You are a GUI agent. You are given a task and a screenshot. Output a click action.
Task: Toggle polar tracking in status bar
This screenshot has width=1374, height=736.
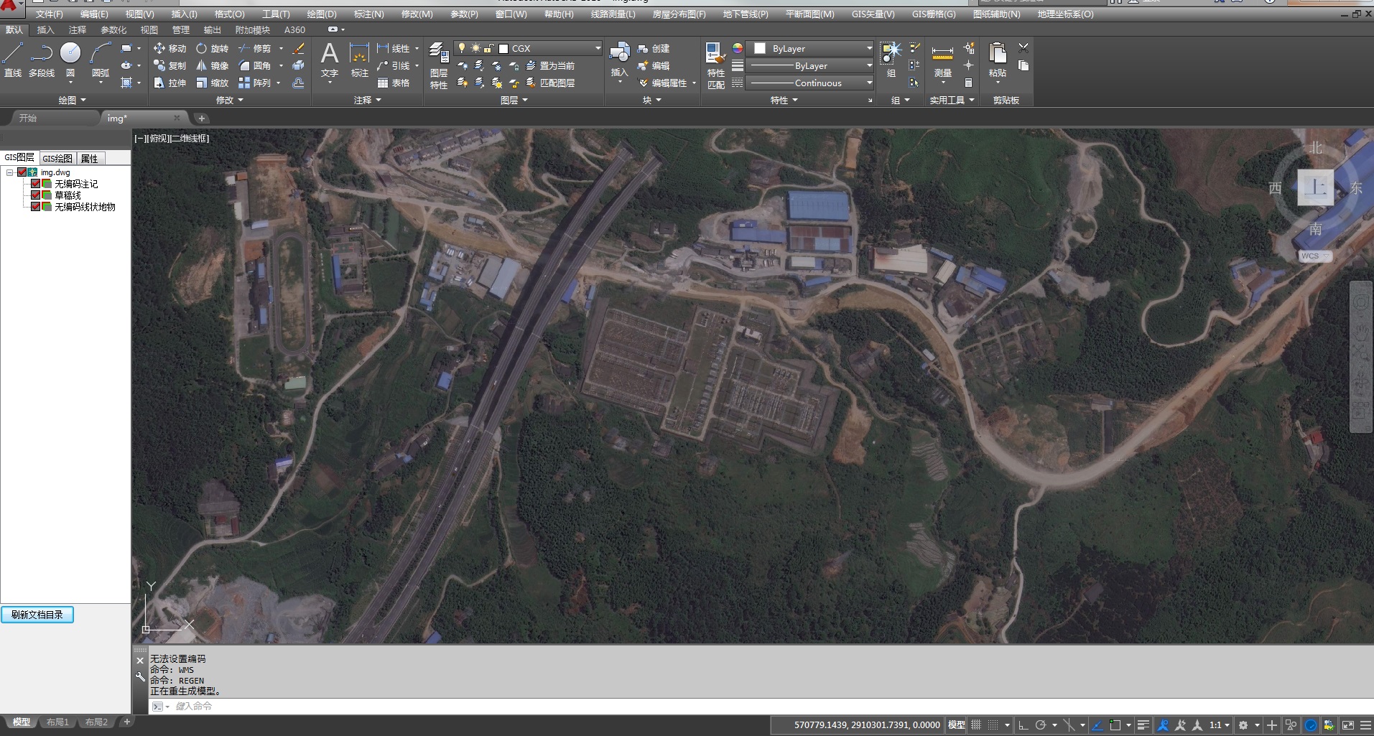tap(1040, 725)
